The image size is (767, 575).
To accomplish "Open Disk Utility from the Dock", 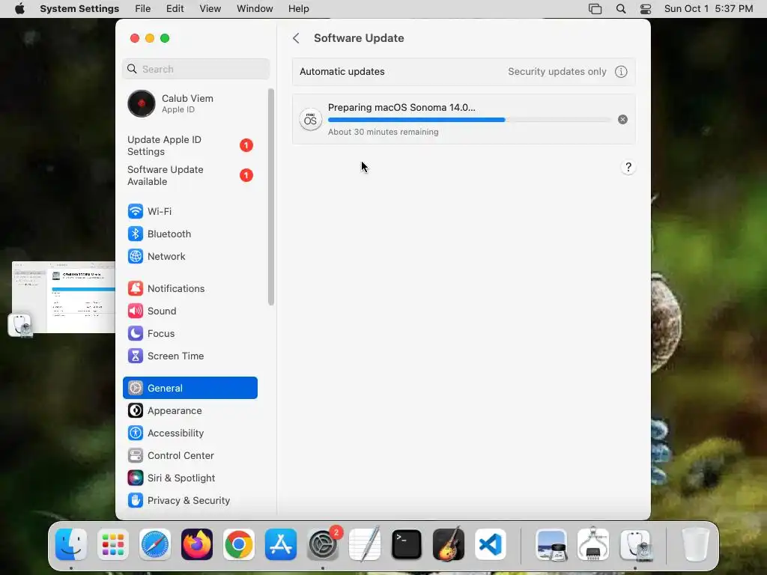I will click(635, 544).
